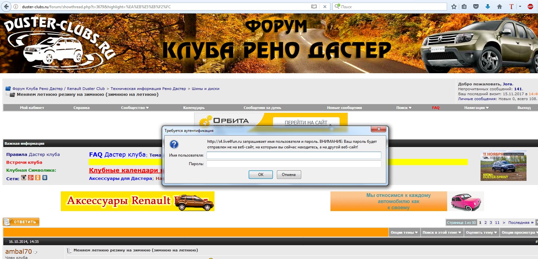Click the bookmark star icon
The width and height of the screenshot is (538, 259).
coord(454,7)
